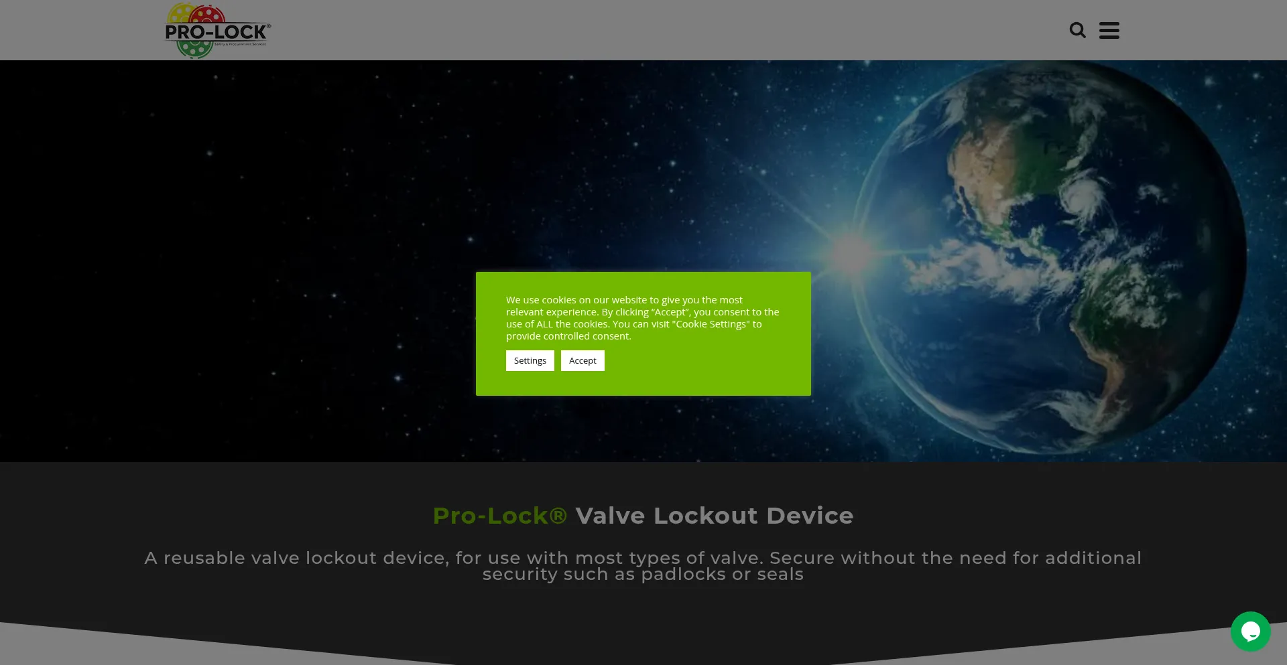Open the search magnifier icon
The height and width of the screenshot is (665, 1287).
pyautogui.click(x=1077, y=30)
